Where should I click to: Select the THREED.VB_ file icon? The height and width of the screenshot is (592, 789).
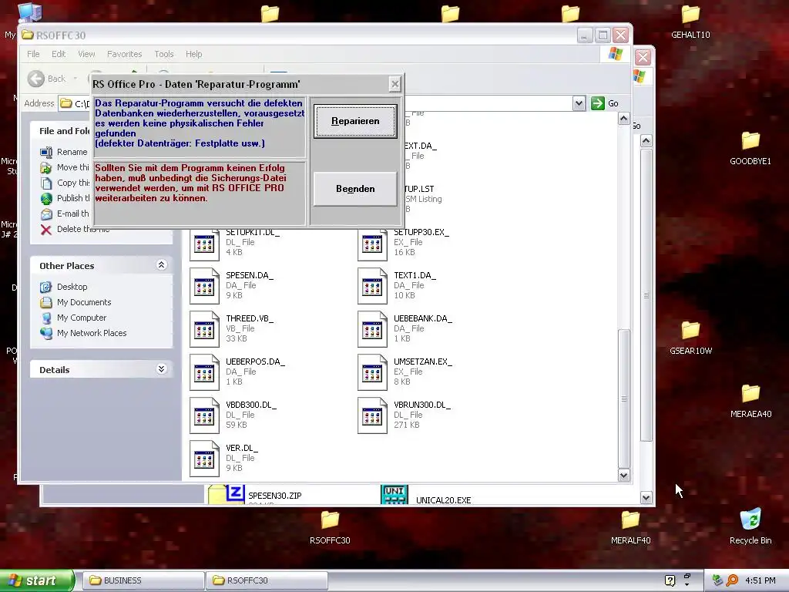click(204, 330)
